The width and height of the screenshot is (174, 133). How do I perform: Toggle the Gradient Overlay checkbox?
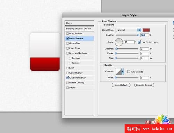68,78
